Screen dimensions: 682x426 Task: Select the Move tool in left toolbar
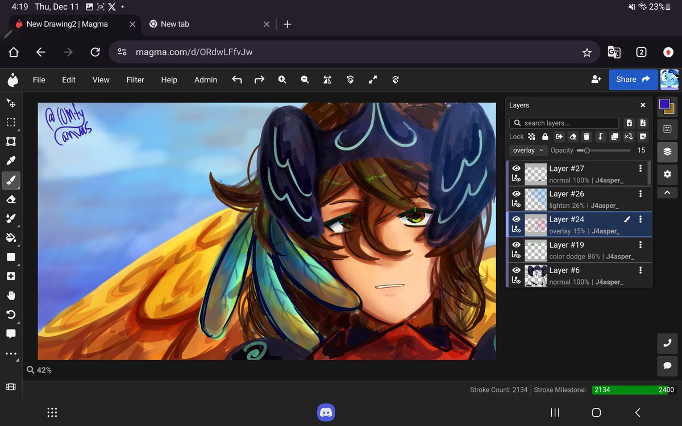click(x=11, y=103)
